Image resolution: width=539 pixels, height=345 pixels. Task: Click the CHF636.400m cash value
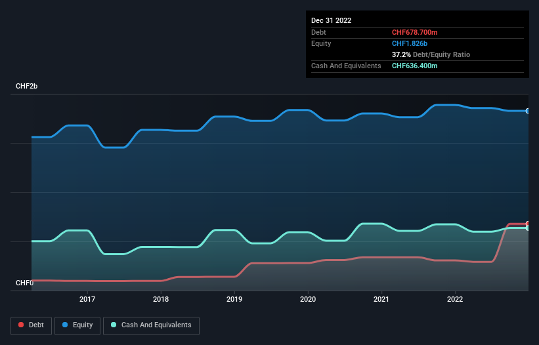(414, 66)
